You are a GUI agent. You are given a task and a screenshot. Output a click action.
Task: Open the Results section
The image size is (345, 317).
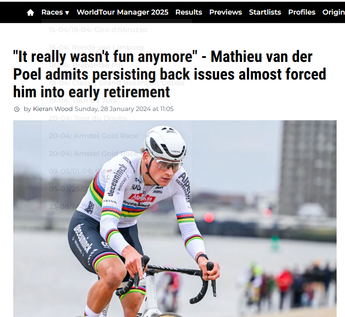coord(189,12)
